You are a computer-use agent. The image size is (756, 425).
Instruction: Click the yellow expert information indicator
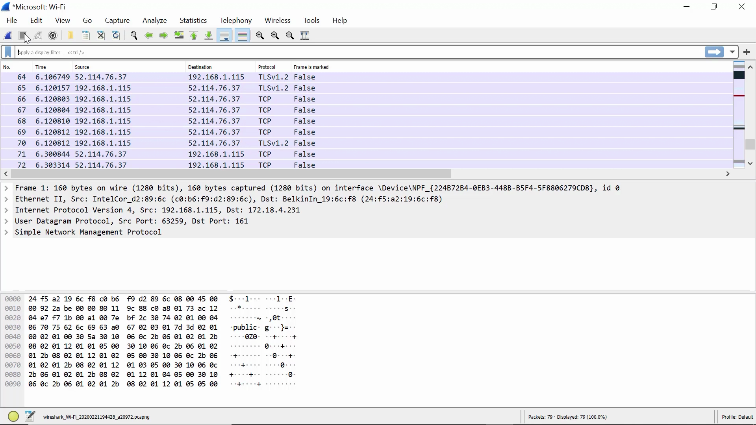coord(13,416)
